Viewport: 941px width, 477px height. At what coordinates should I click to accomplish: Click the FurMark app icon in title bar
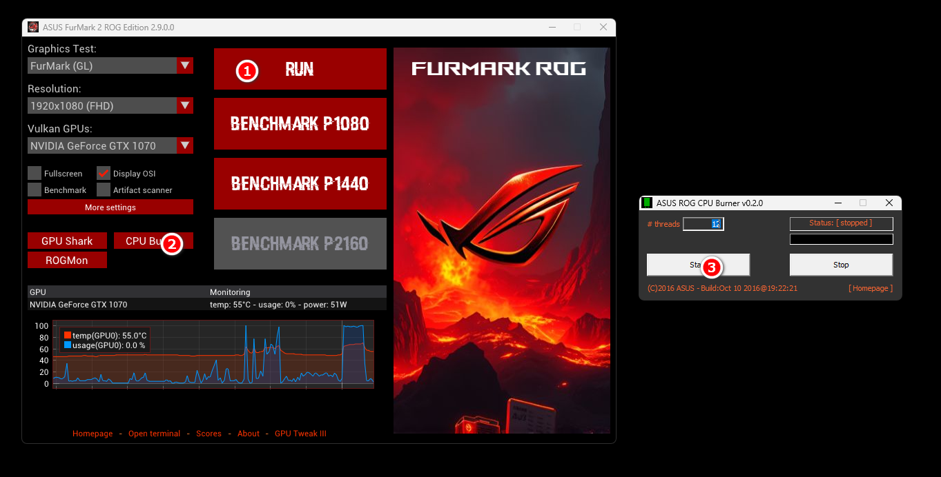33,28
